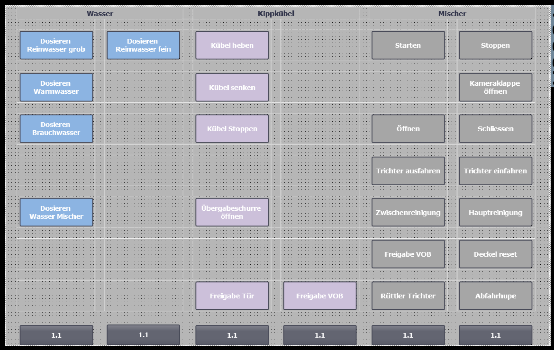Viewport: 554px width, 350px height.
Task: Click Mischer Starten button
Action: coord(408,45)
